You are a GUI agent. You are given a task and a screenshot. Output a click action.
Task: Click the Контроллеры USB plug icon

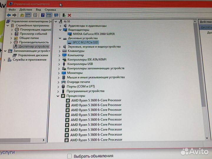(x=64, y=64)
